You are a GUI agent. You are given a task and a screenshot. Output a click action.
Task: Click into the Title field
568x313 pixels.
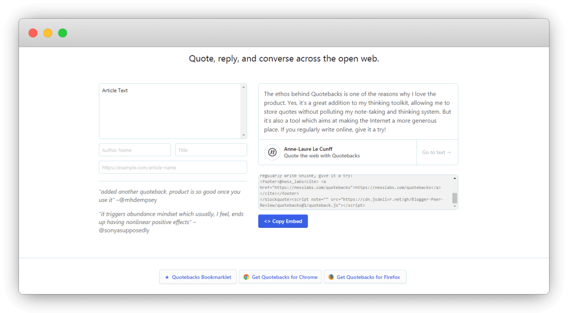[x=211, y=150]
